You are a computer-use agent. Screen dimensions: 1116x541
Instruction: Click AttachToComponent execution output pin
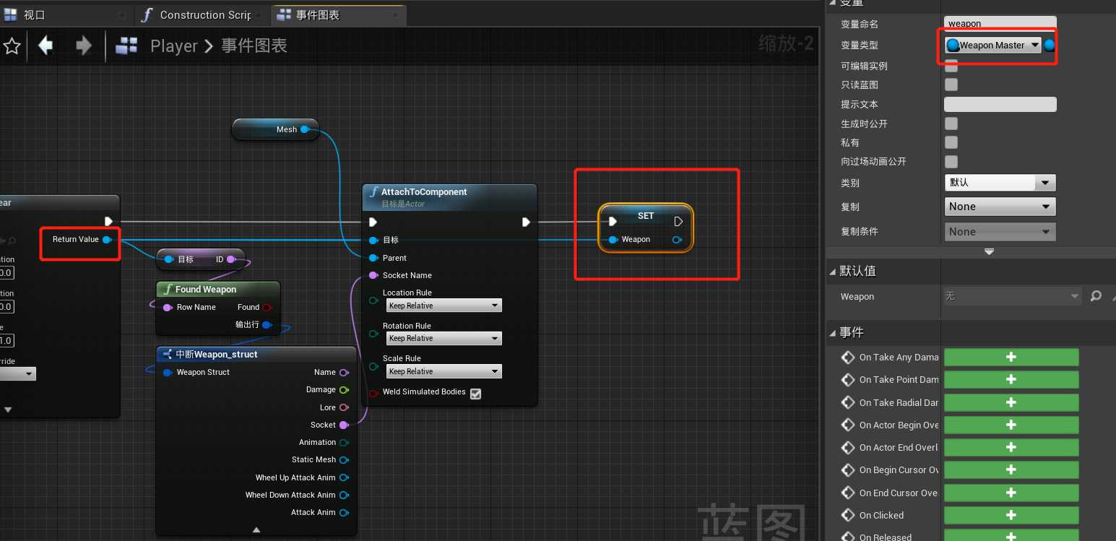(x=526, y=222)
